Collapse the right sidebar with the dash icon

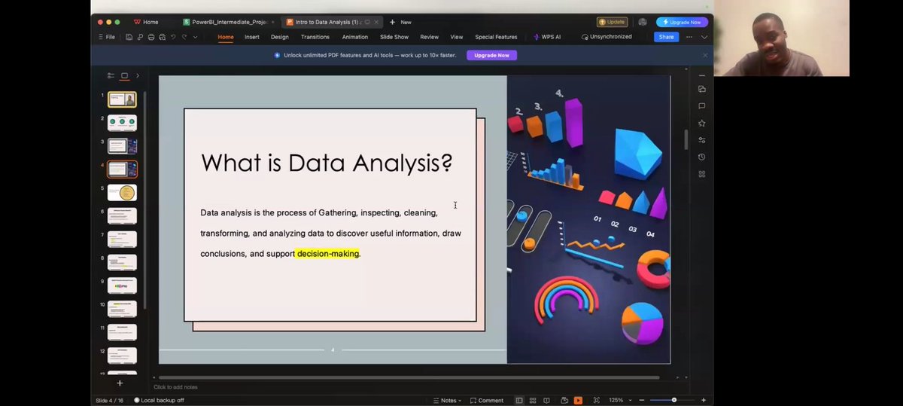(x=702, y=75)
